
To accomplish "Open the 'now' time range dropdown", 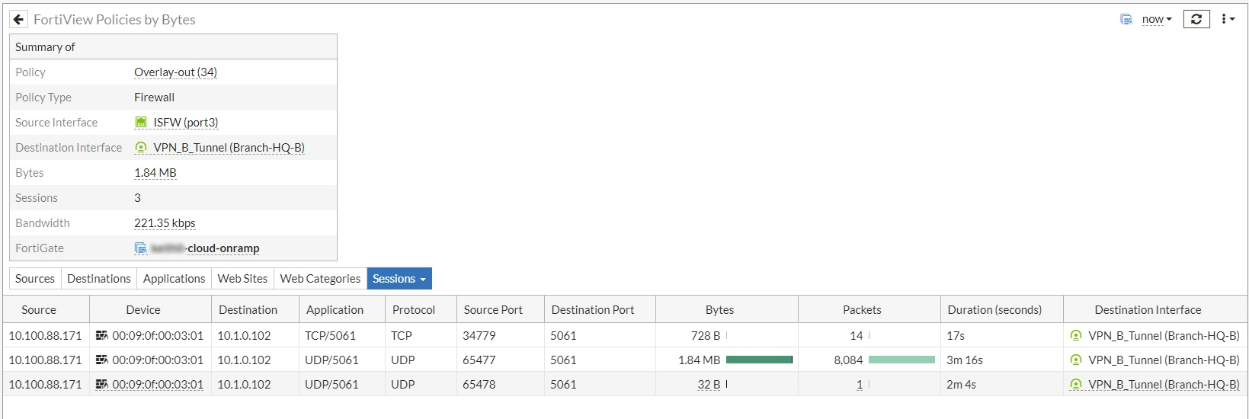I will 1157,19.
